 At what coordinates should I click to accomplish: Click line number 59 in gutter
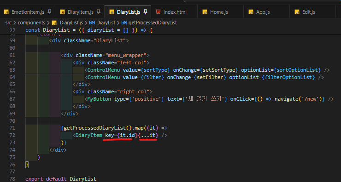[12, 40]
